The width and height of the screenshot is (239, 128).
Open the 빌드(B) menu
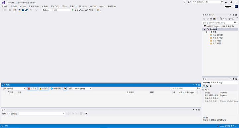tap(44, 6)
